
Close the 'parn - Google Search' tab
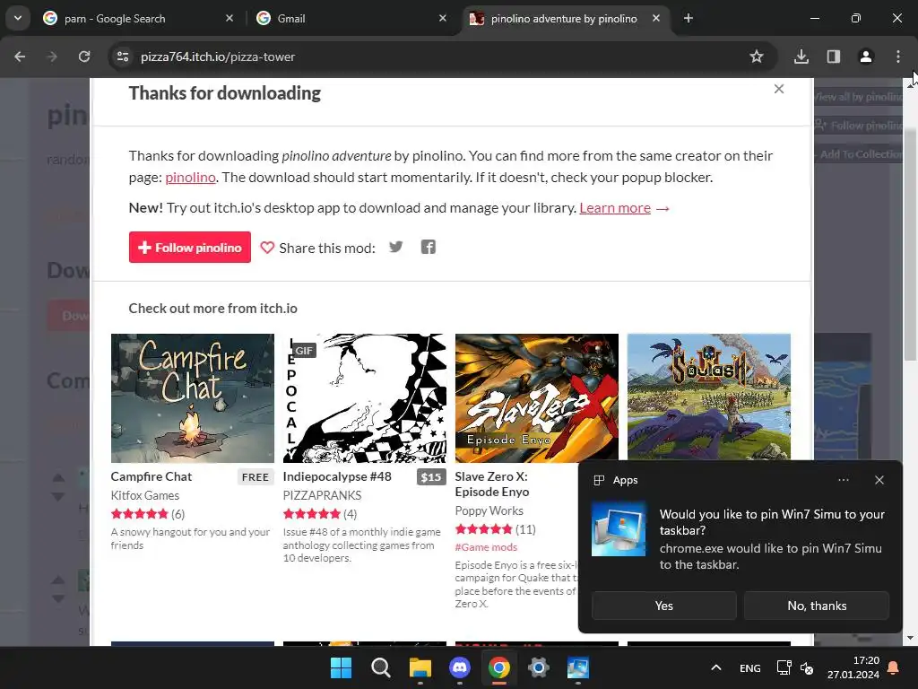click(x=229, y=18)
